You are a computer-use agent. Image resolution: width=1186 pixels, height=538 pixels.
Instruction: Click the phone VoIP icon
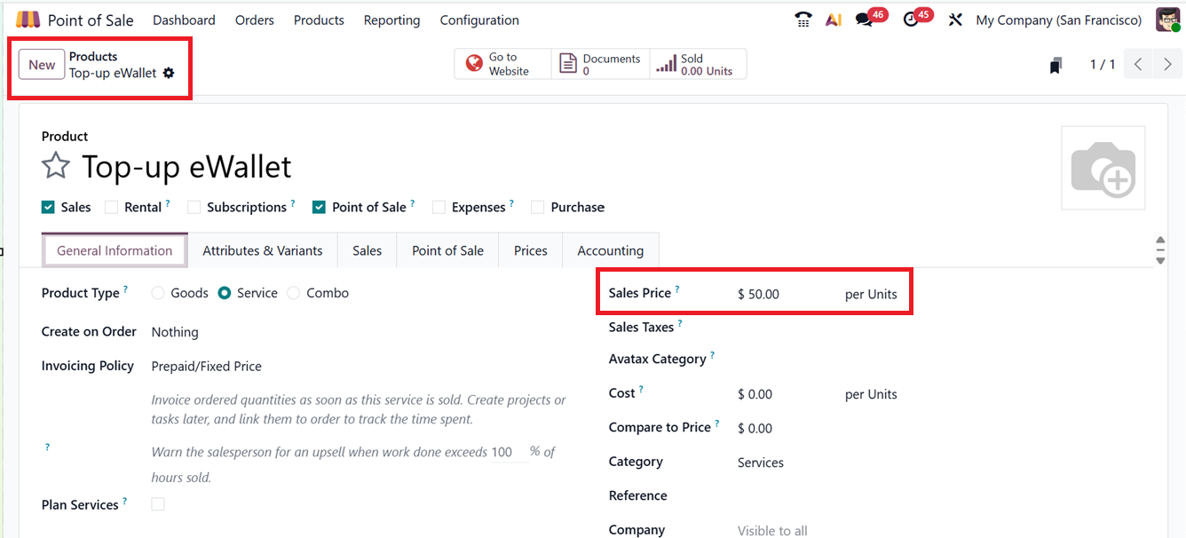click(x=803, y=20)
